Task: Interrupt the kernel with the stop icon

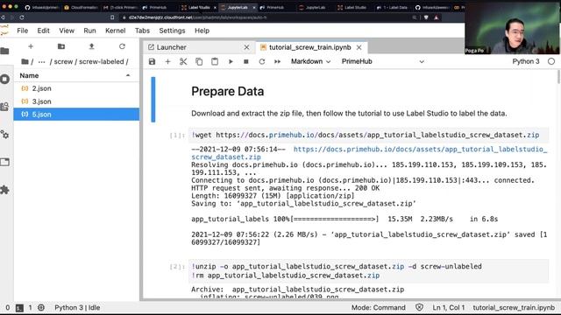Action: coord(246,61)
